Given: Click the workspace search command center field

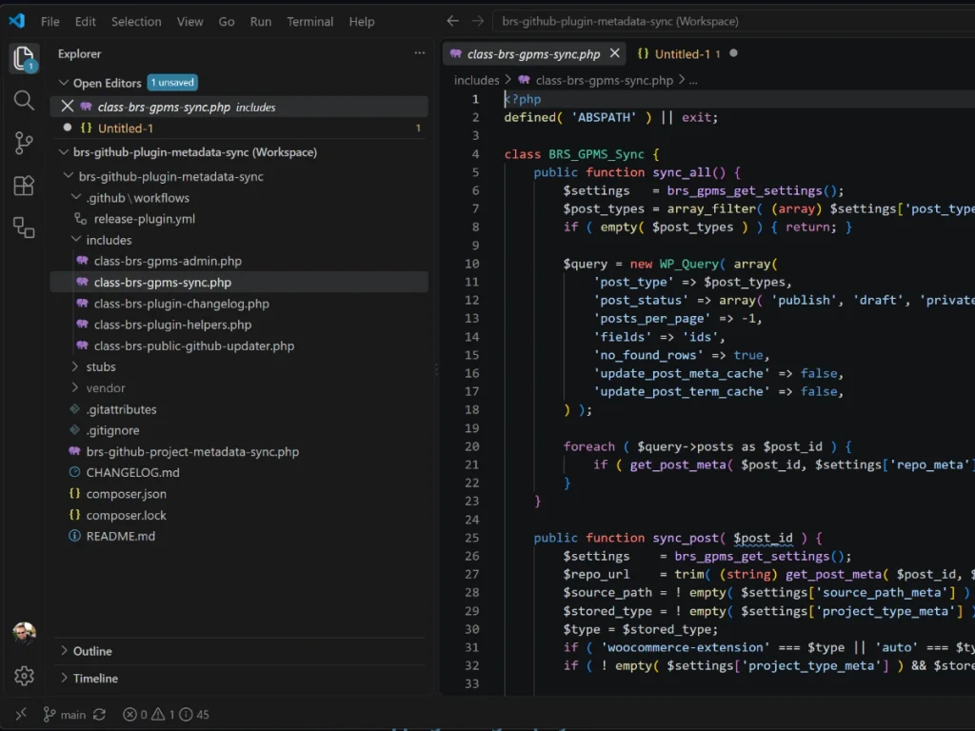Looking at the screenshot, I should [x=734, y=21].
